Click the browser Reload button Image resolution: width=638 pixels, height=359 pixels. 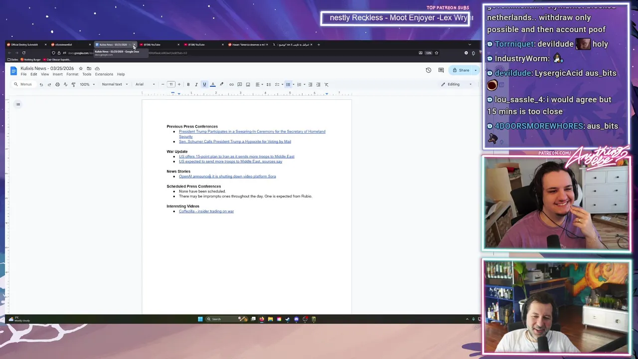point(23,53)
